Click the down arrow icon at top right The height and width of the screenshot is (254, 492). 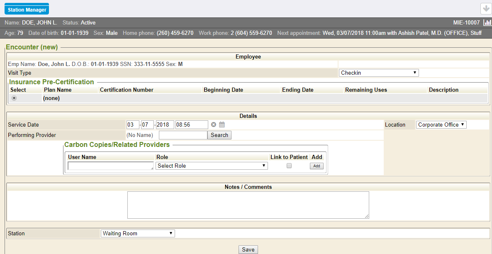485,9
